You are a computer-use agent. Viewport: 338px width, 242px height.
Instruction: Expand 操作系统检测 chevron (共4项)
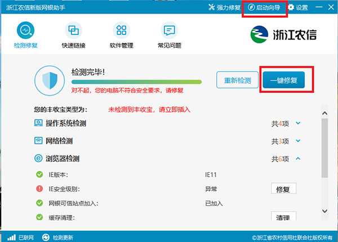[x=298, y=123]
